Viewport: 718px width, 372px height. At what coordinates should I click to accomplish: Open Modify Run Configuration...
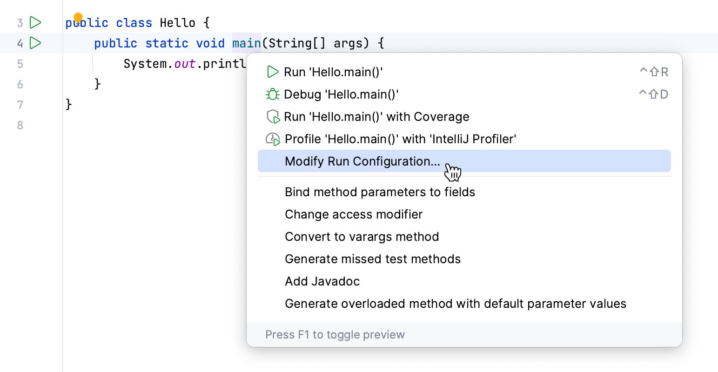[x=362, y=161]
